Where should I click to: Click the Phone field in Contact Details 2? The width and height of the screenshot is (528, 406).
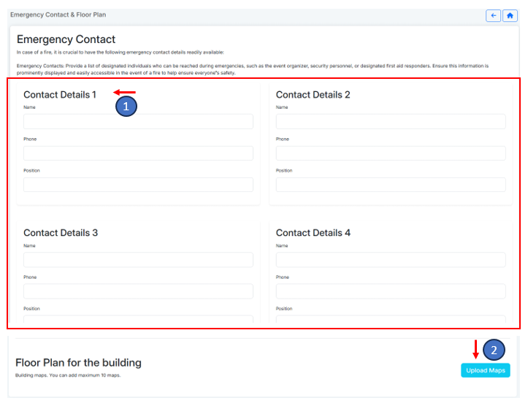pyautogui.click(x=391, y=153)
